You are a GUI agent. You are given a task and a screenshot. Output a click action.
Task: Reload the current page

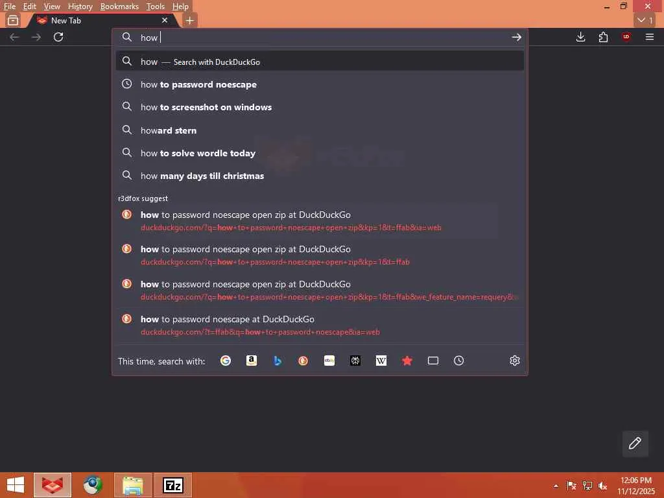pyautogui.click(x=58, y=37)
